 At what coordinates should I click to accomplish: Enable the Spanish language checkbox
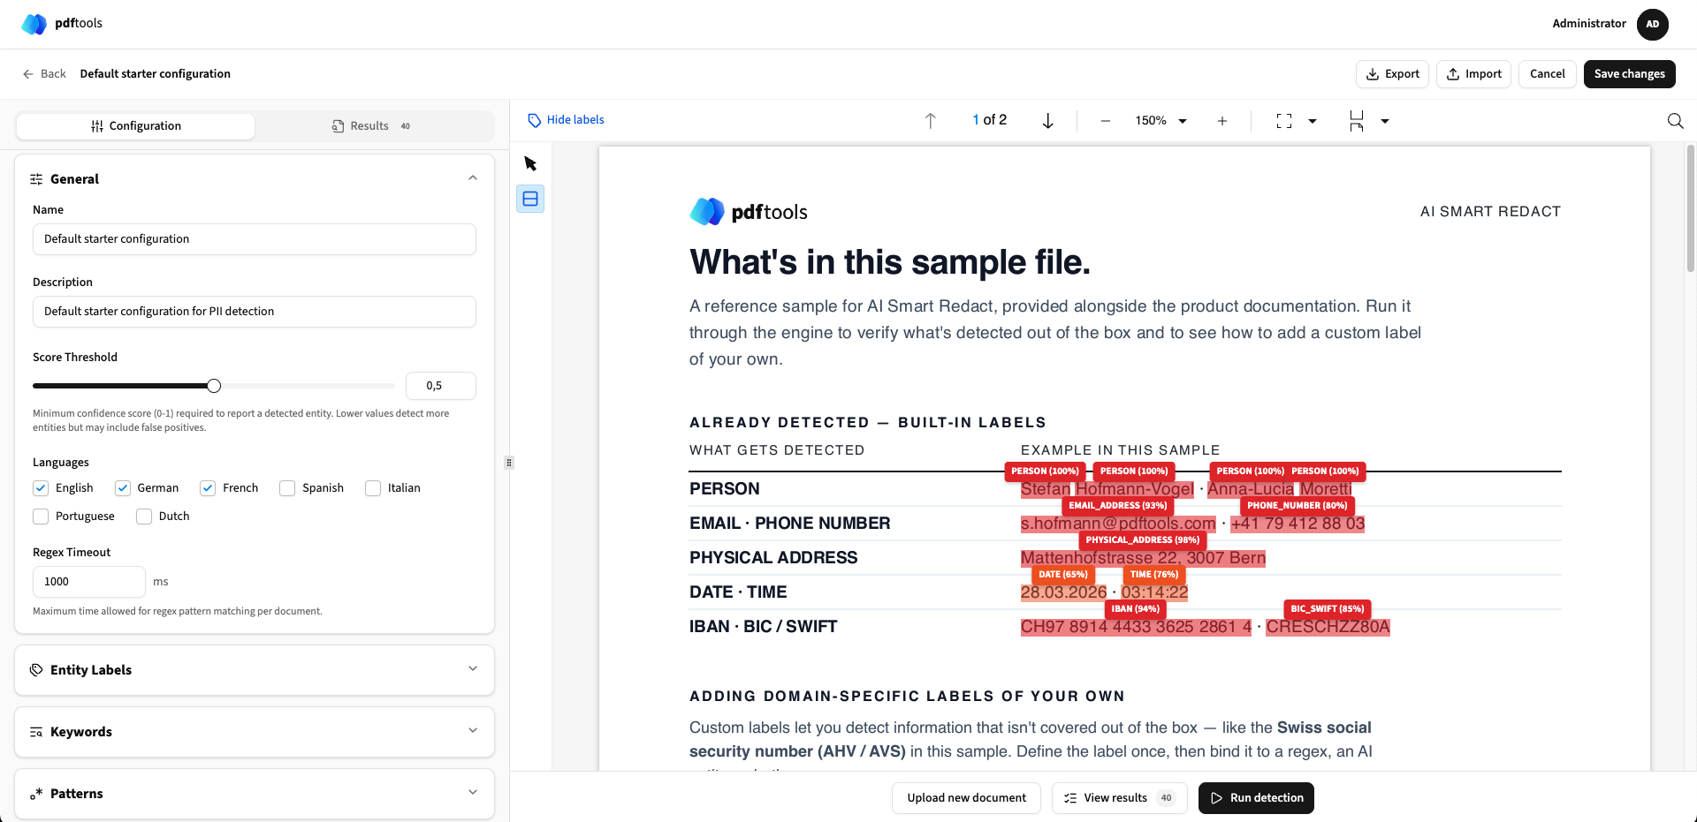tap(287, 488)
